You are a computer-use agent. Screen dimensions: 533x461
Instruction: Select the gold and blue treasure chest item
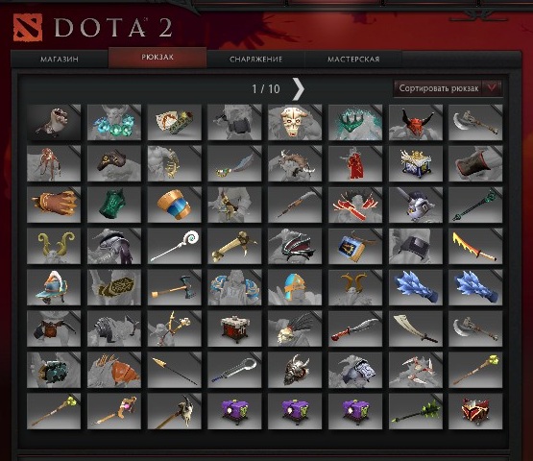coord(416,163)
